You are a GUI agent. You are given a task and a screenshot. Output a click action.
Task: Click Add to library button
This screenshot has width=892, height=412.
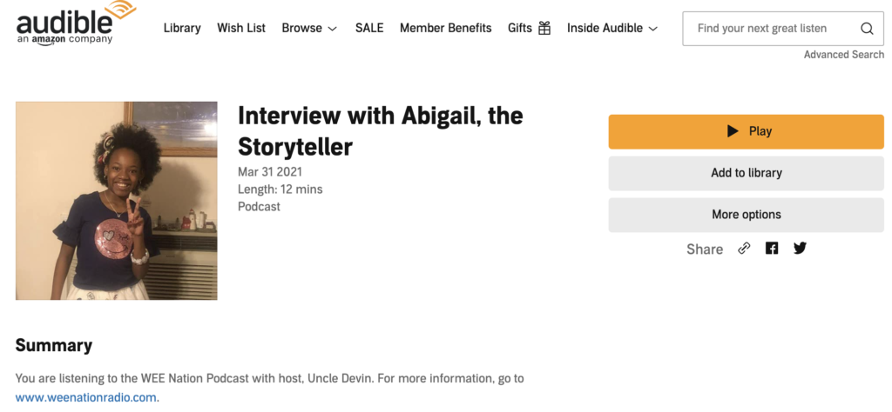[x=746, y=173]
